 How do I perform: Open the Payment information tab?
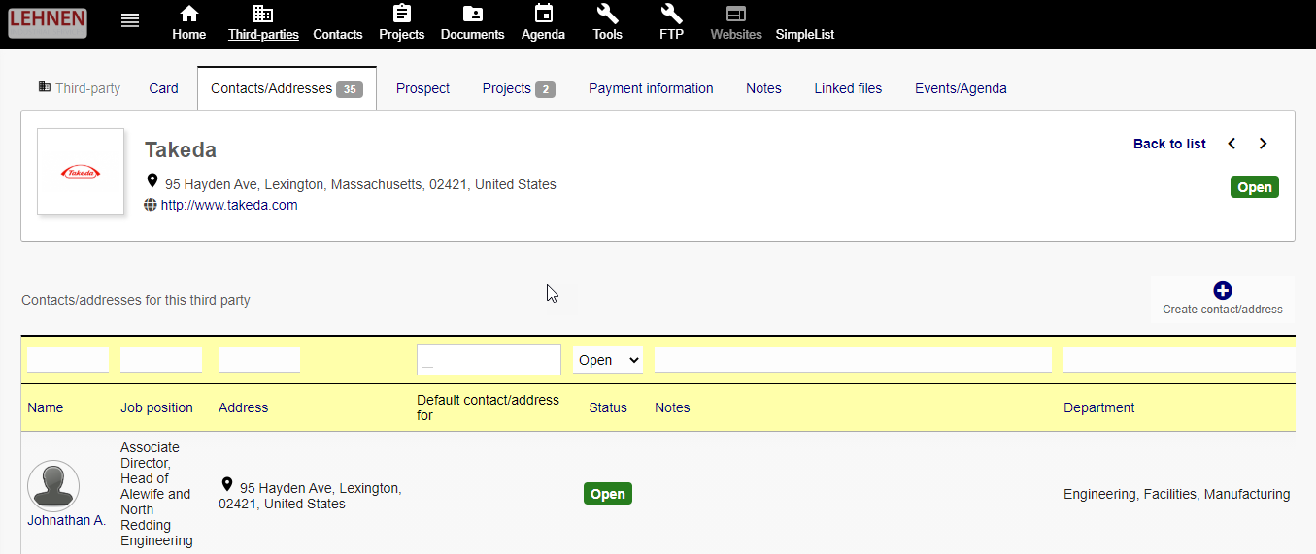(651, 88)
